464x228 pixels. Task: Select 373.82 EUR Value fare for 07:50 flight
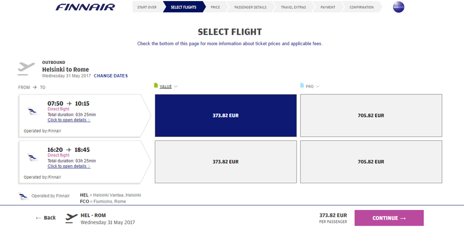tap(225, 115)
